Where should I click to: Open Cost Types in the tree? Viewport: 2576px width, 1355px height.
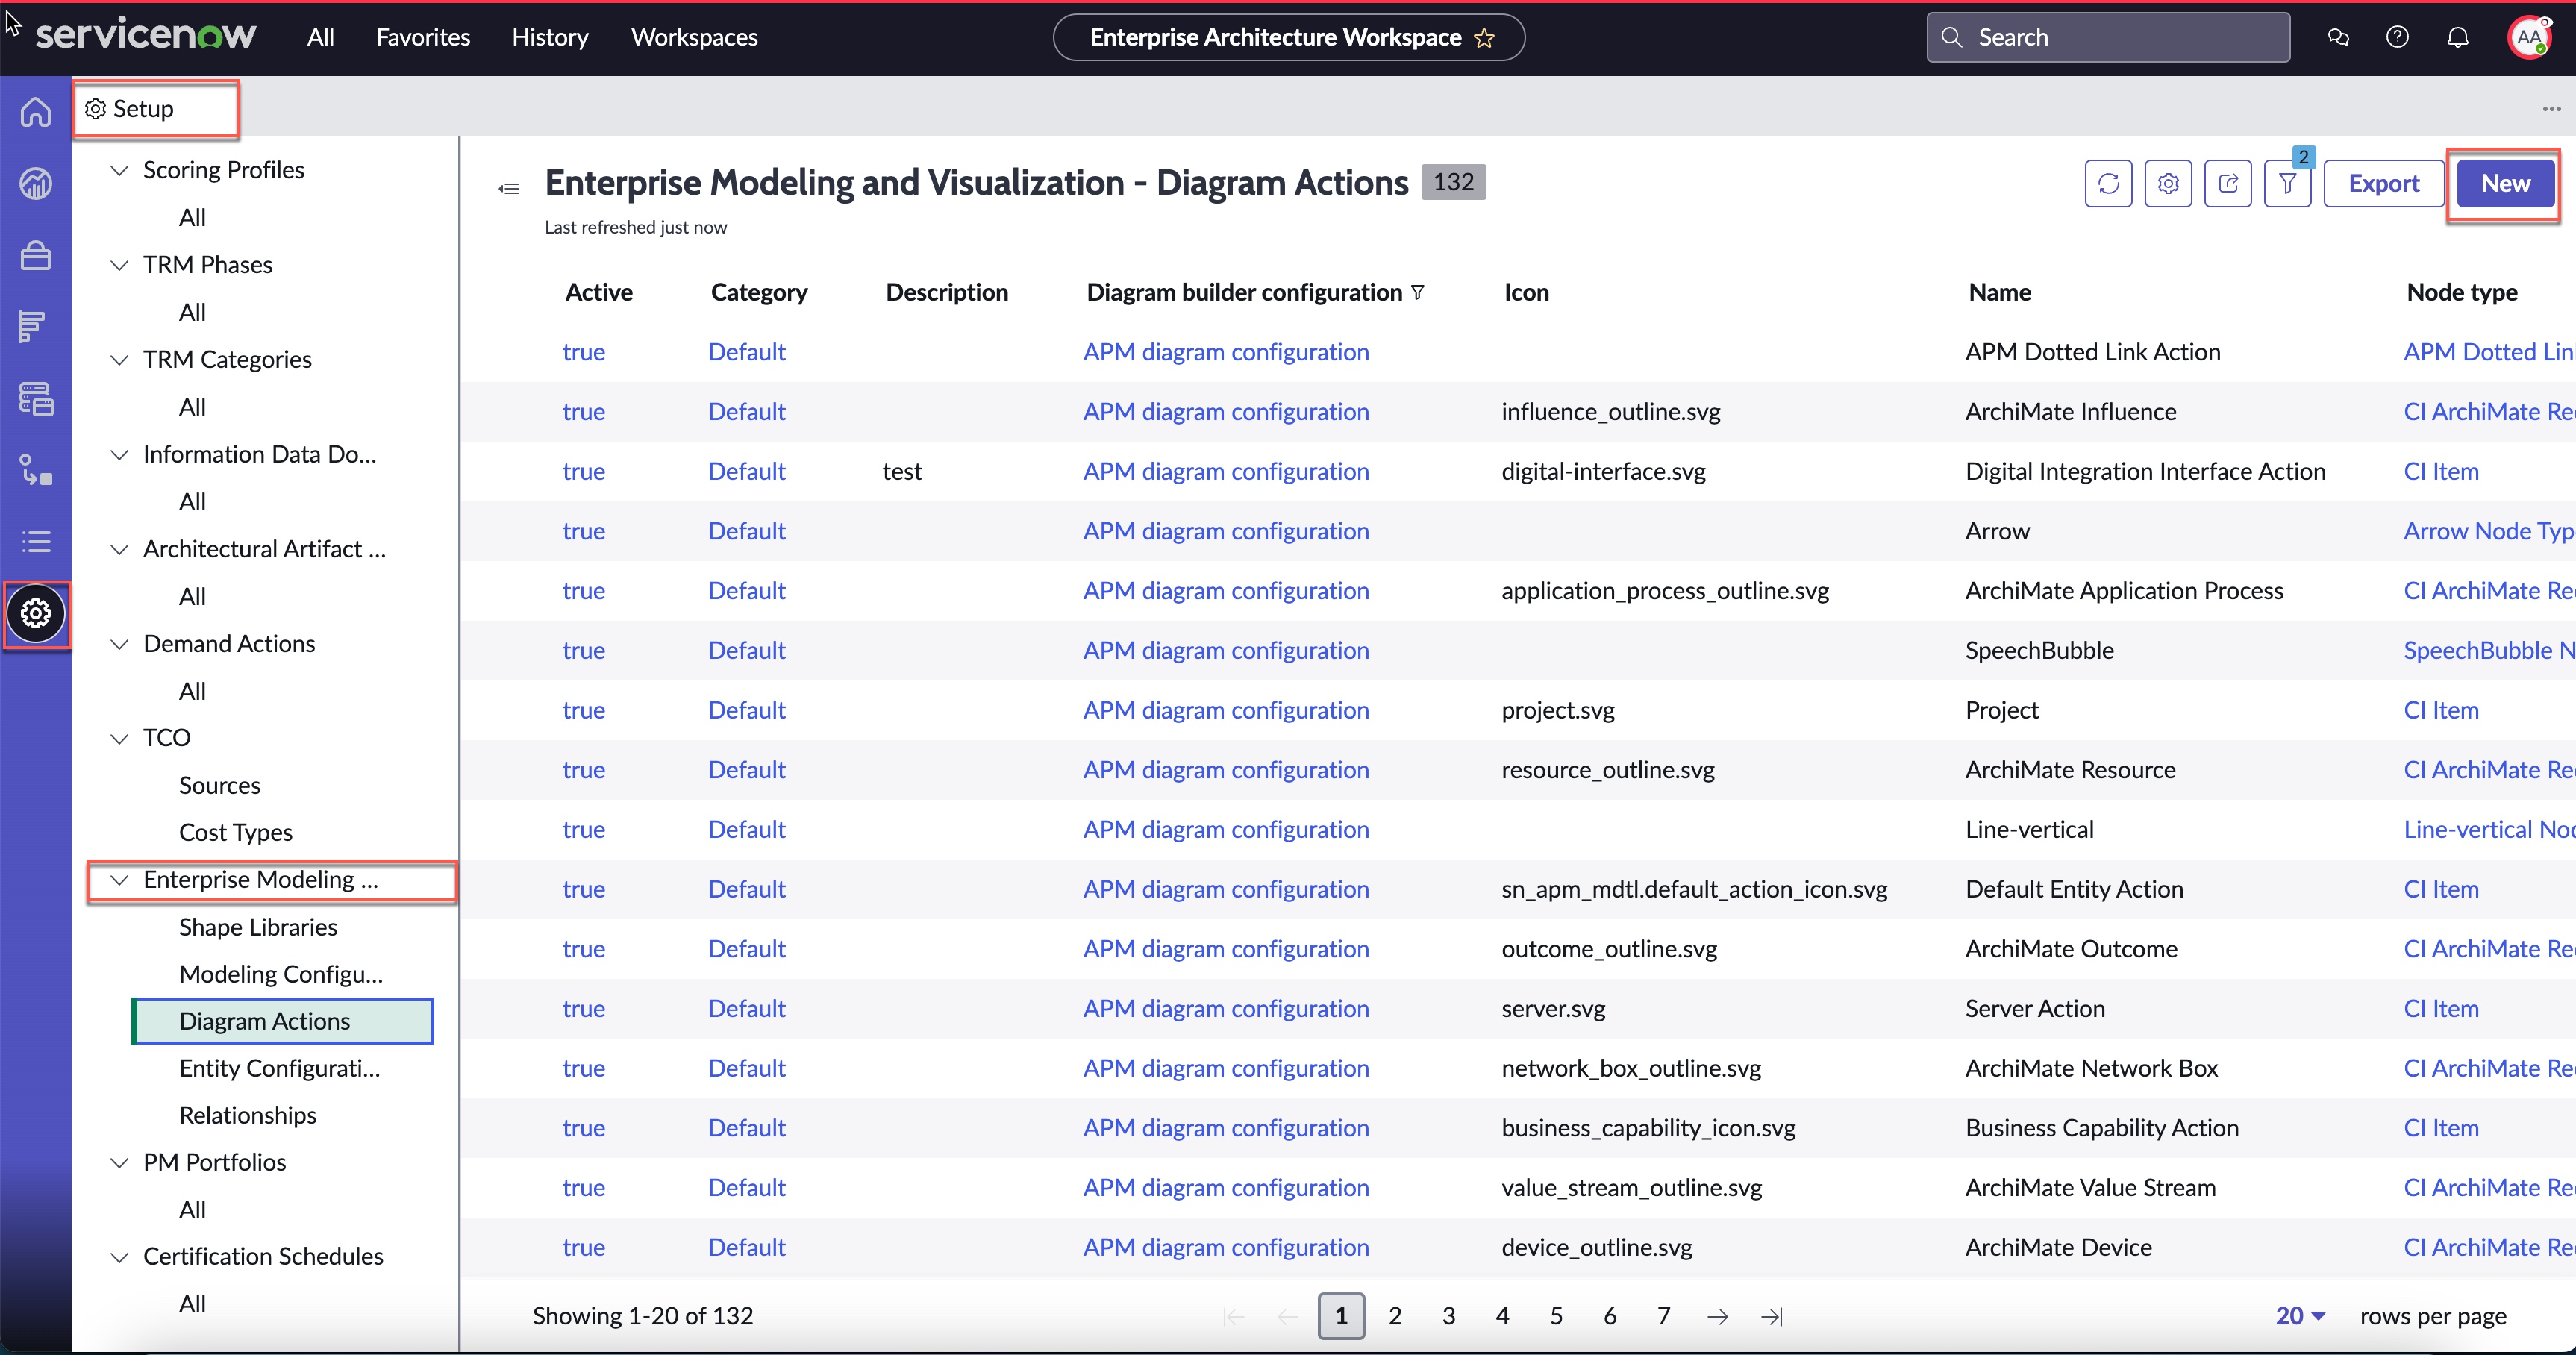235,832
